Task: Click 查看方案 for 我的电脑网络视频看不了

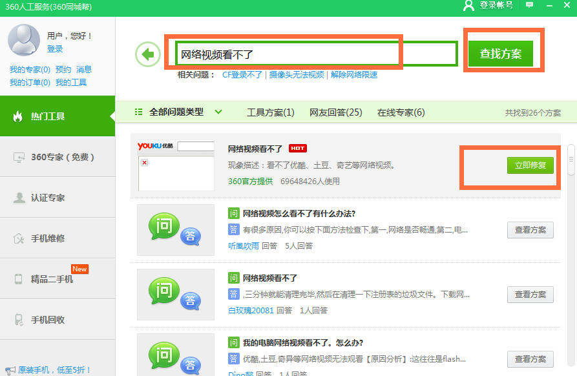Action: tap(530, 359)
